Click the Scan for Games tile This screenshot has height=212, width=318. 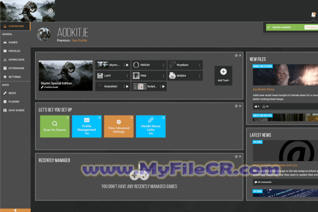point(55,126)
